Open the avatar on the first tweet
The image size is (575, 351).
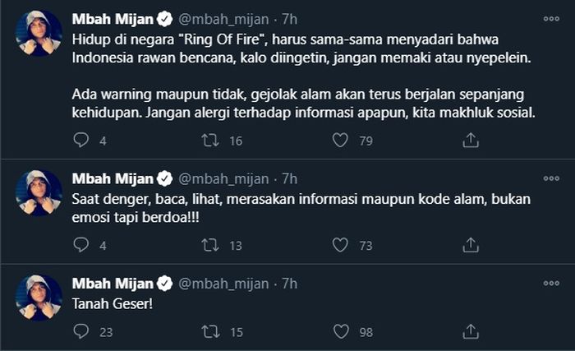click(x=39, y=33)
